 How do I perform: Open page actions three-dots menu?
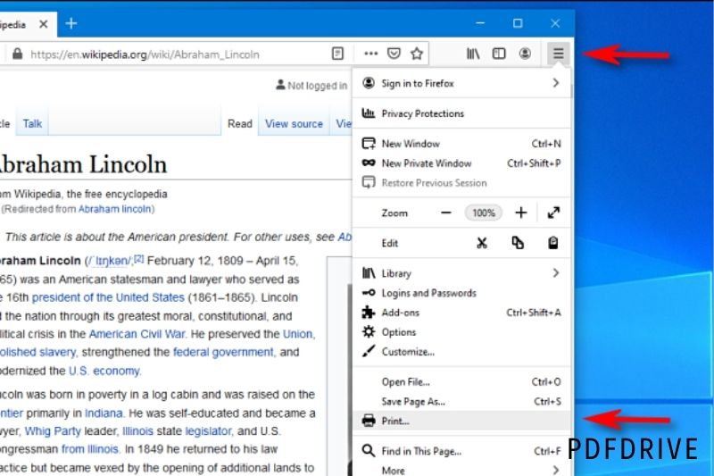[x=371, y=54]
